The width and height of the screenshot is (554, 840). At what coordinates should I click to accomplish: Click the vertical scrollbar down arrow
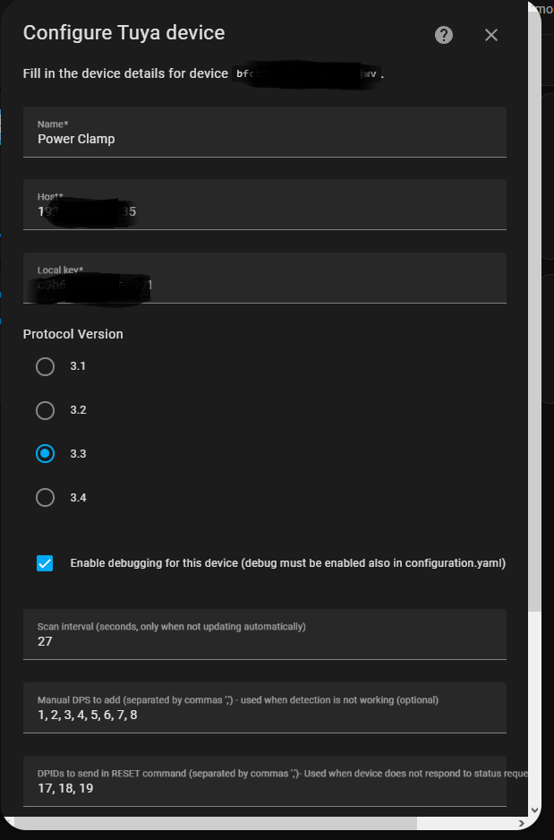point(535,810)
